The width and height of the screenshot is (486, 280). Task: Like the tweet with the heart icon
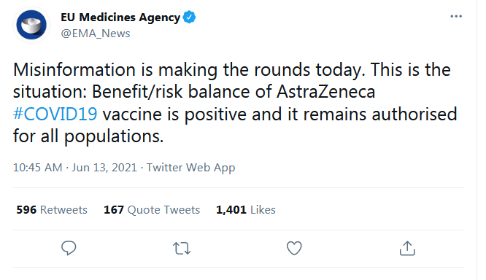click(294, 249)
